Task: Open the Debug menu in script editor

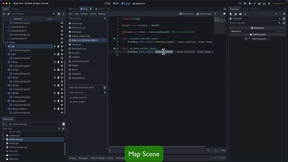Action: [102, 14]
